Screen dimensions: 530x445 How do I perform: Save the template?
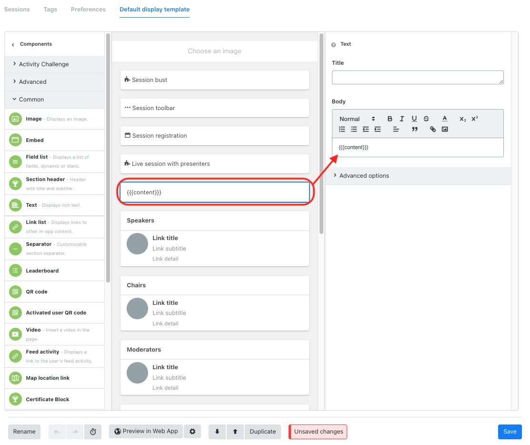(x=510, y=432)
